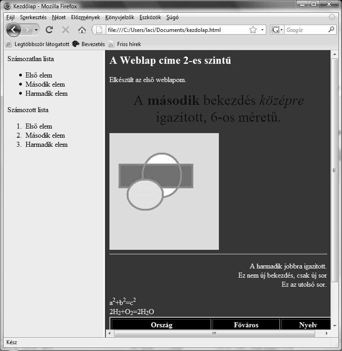Click the horizontal scrollbar right arrow

pyautogui.click(x=327, y=333)
